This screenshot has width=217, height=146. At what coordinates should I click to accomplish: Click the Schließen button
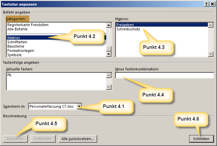tap(201, 139)
